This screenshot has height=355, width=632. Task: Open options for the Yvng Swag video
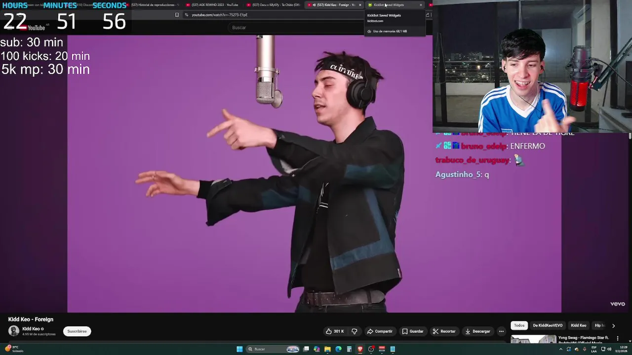tap(617, 338)
